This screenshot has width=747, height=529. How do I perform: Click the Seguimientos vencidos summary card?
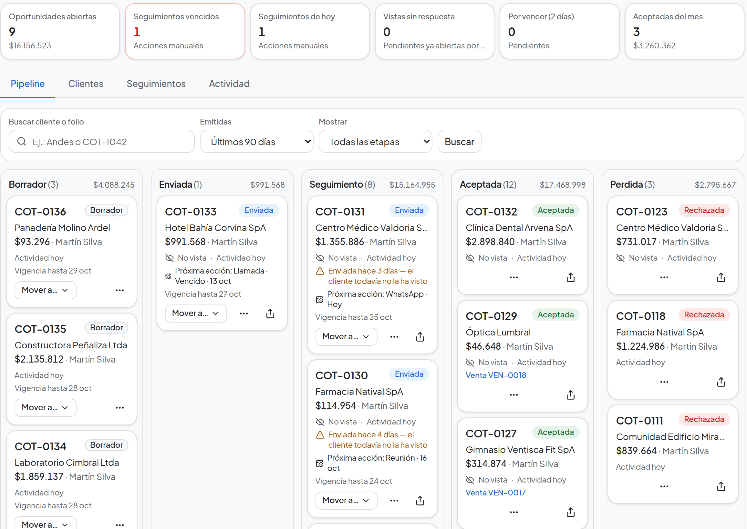click(x=185, y=31)
